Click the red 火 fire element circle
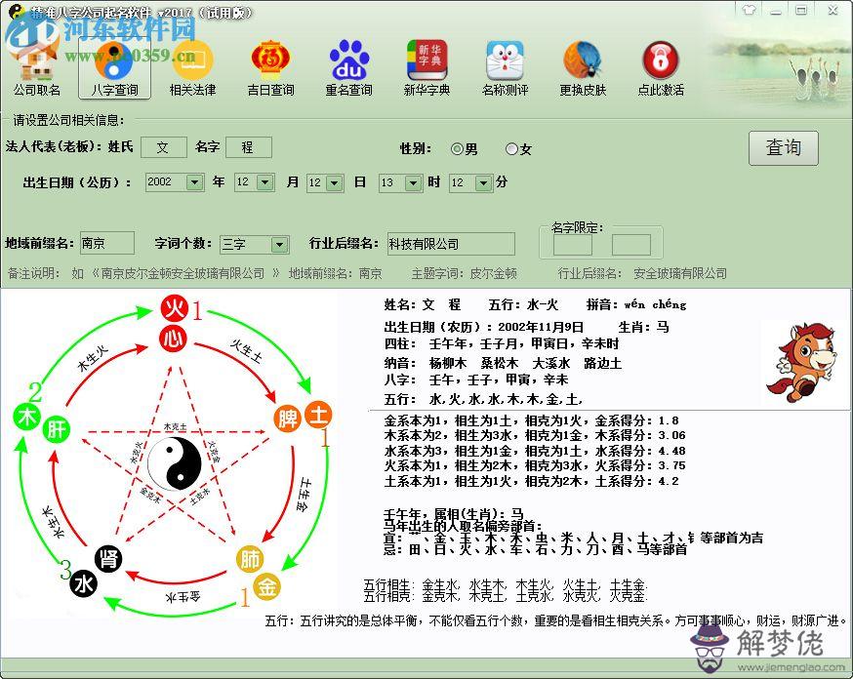853x679 pixels. coord(173,310)
